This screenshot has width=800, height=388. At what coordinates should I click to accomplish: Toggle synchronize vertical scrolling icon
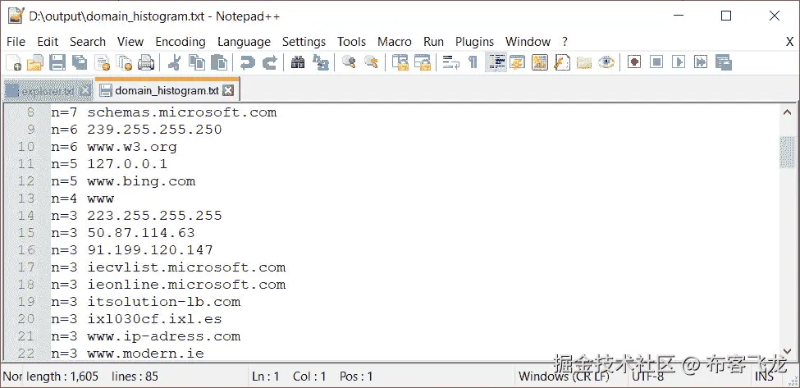(400, 62)
